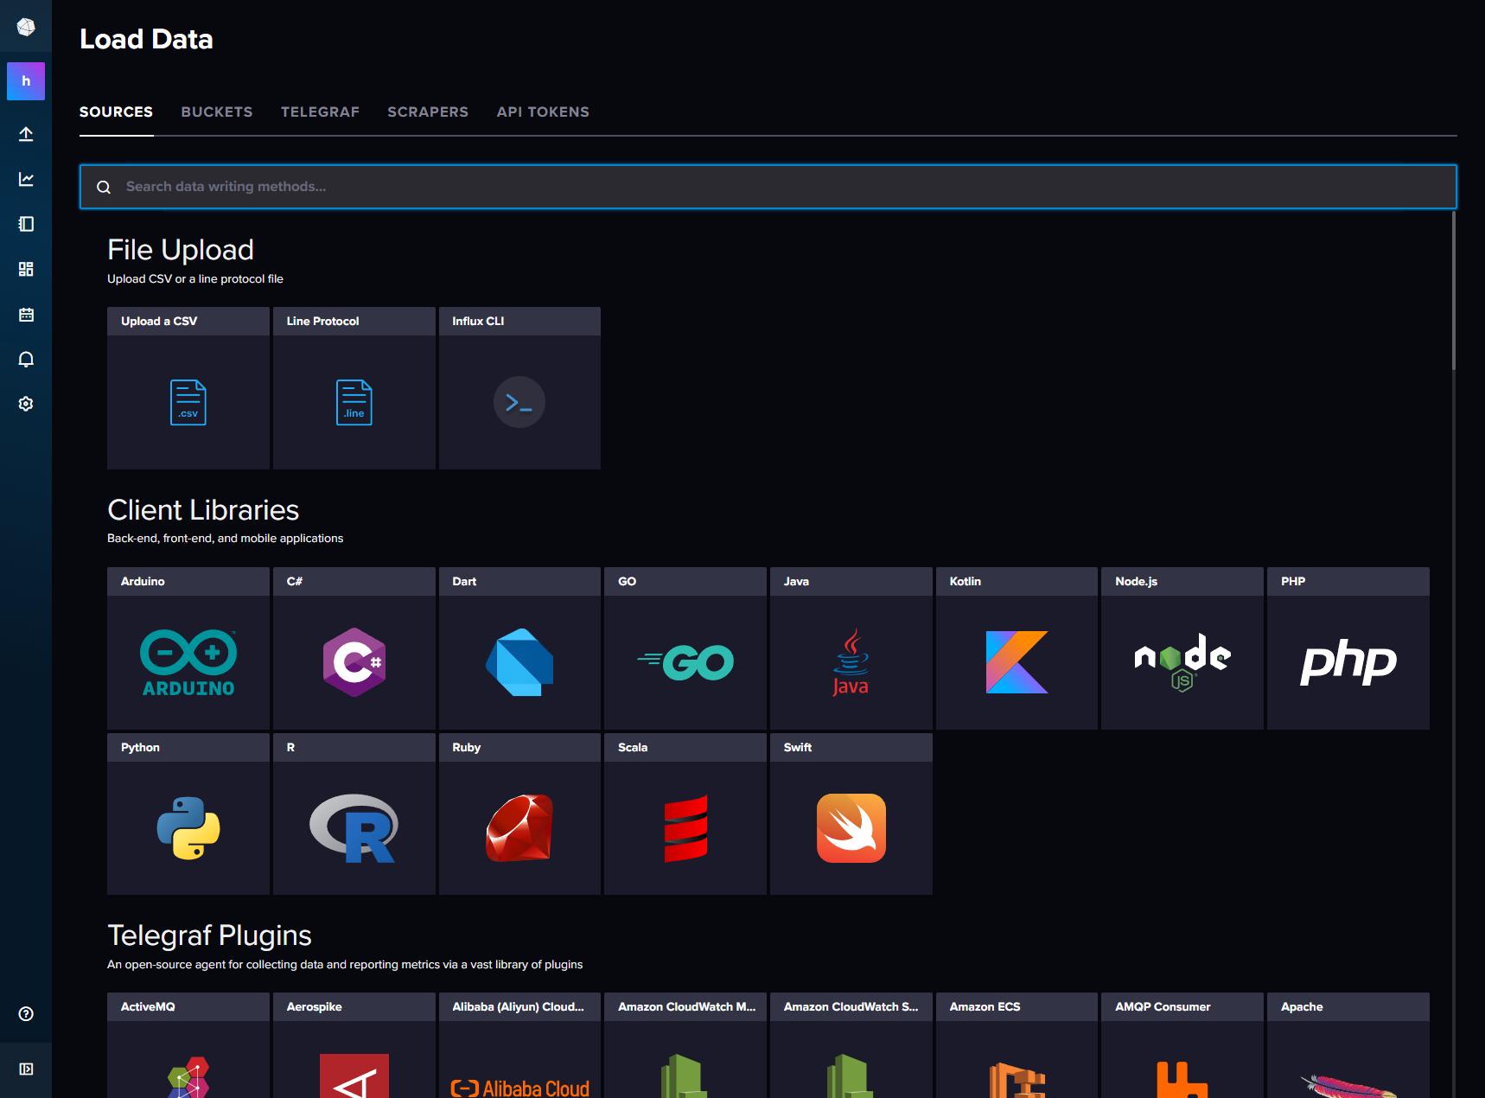The width and height of the screenshot is (1485, 1098).
Task: Choose the C# logo
Action: tap(354, 662)
